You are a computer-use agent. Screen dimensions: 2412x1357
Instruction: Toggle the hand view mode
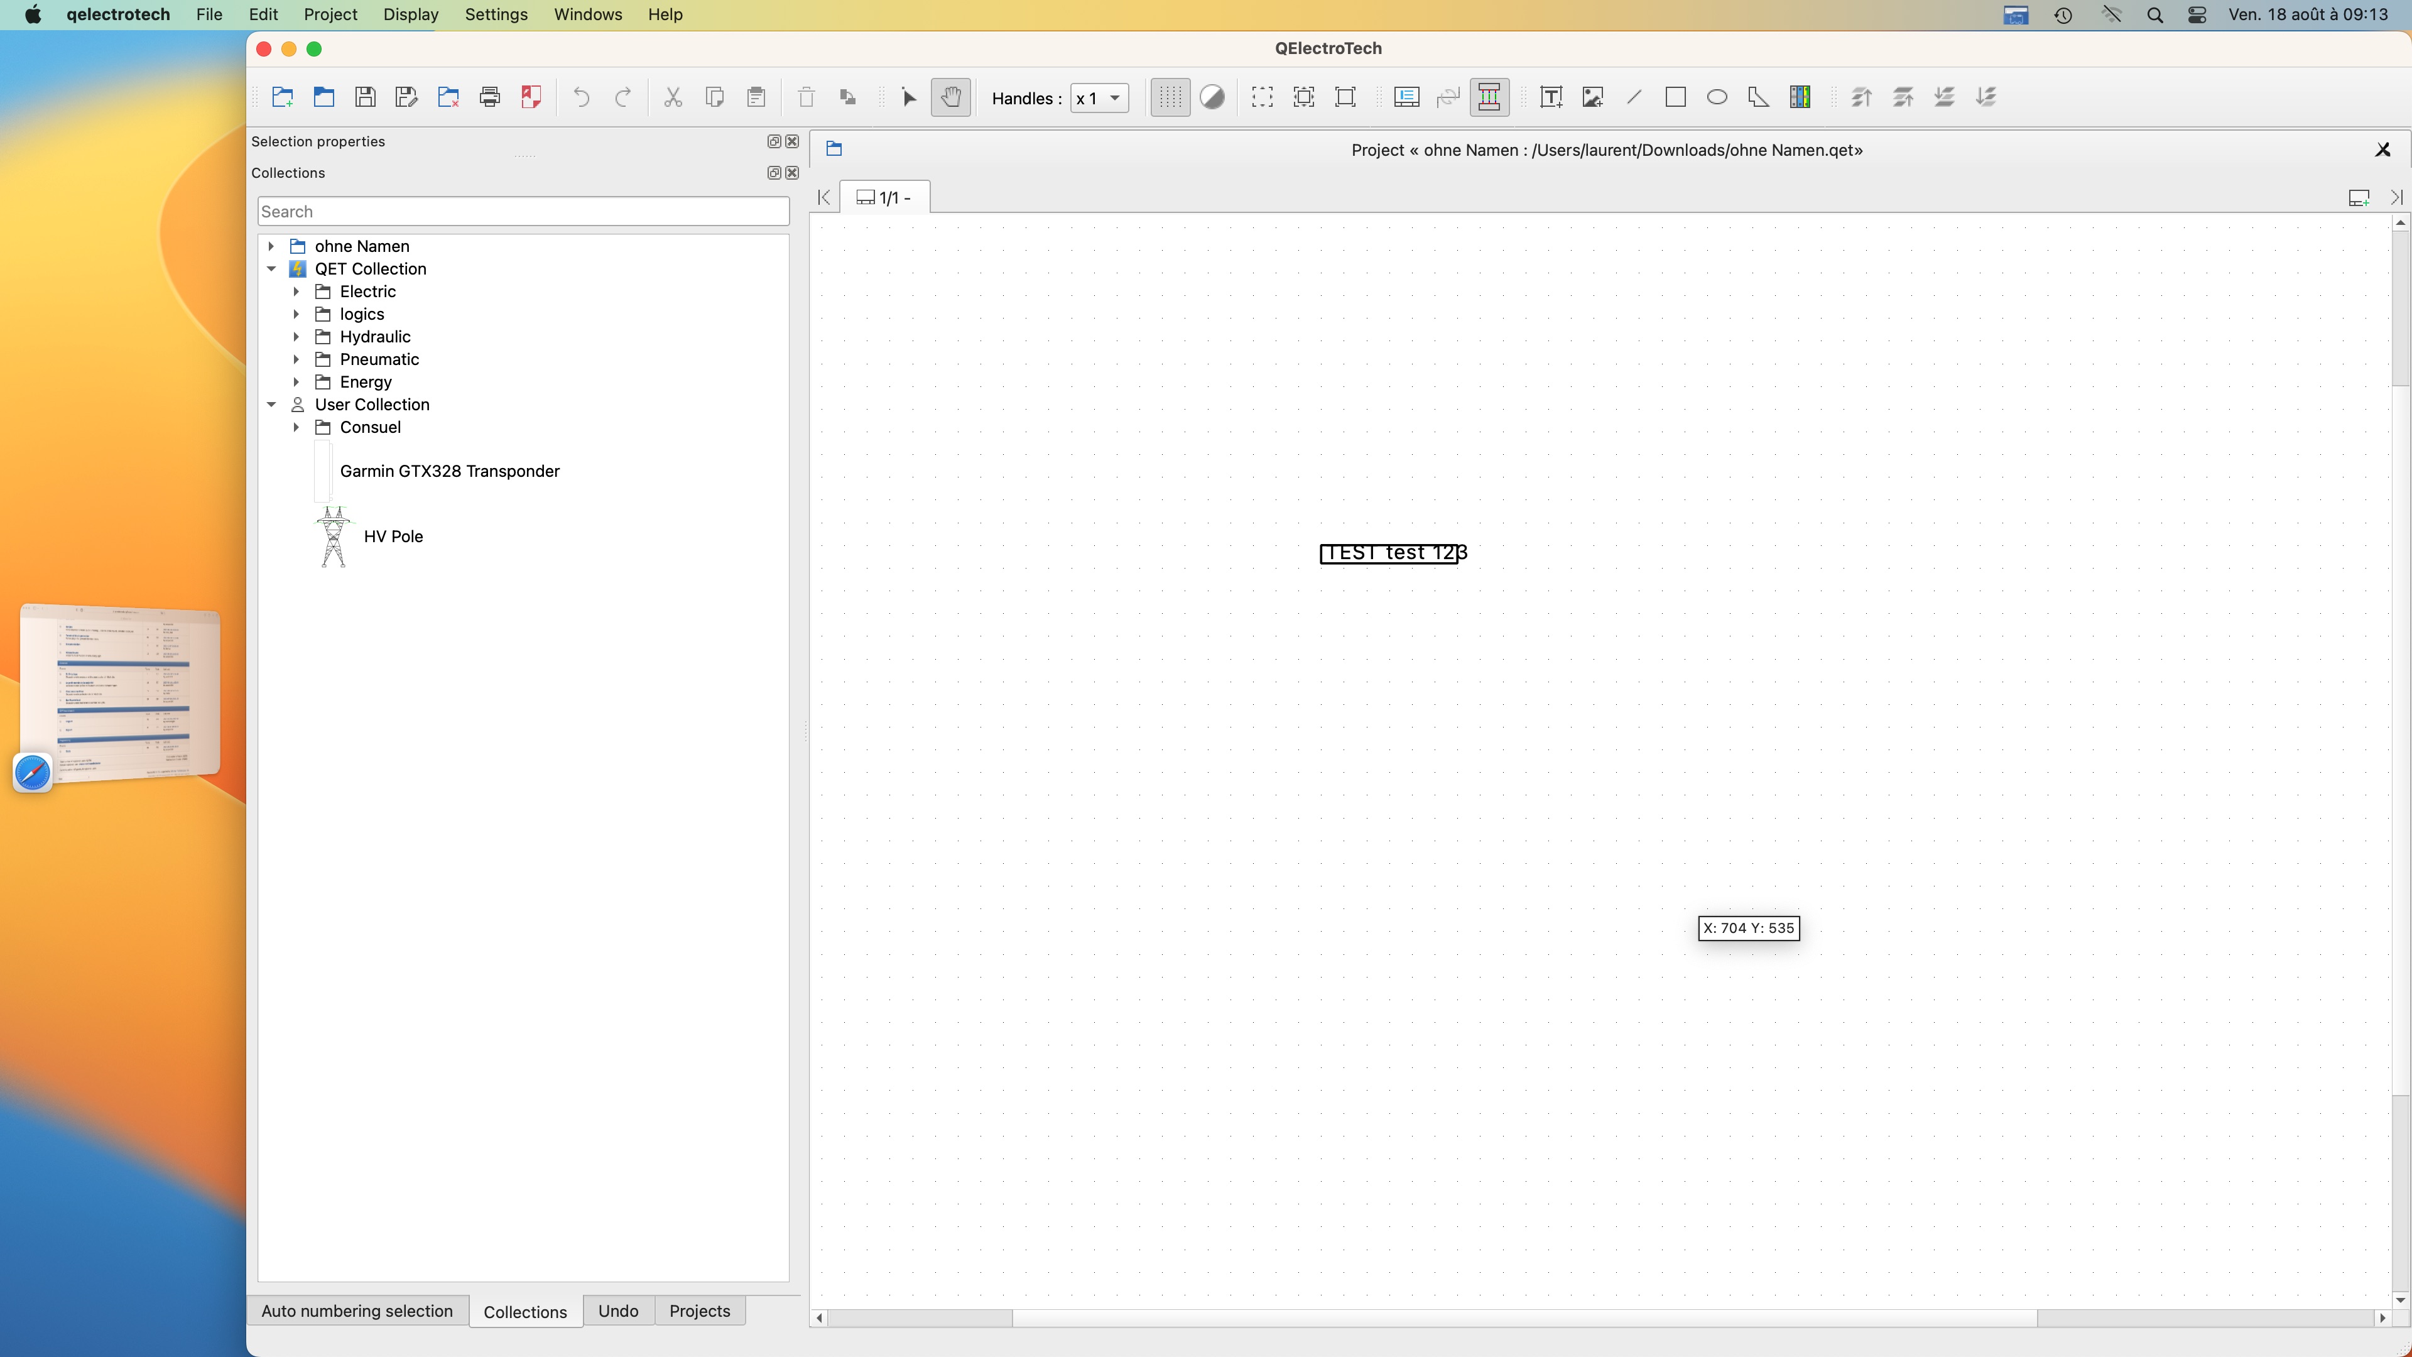coord(950,97)
